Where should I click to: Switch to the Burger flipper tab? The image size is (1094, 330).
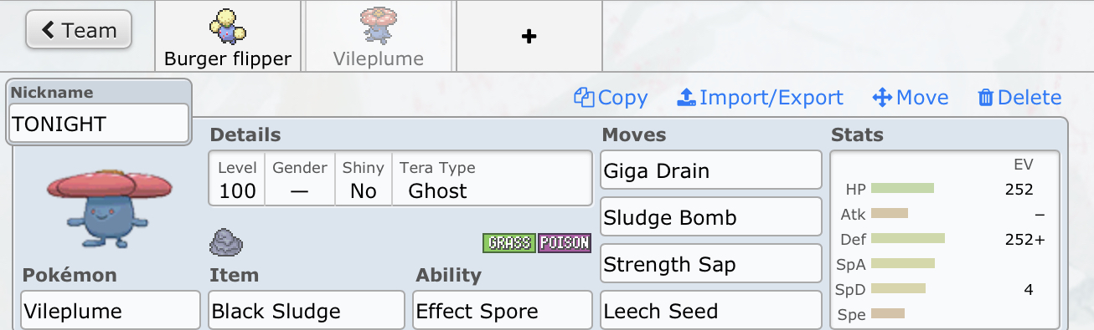(x=228, y=36)
